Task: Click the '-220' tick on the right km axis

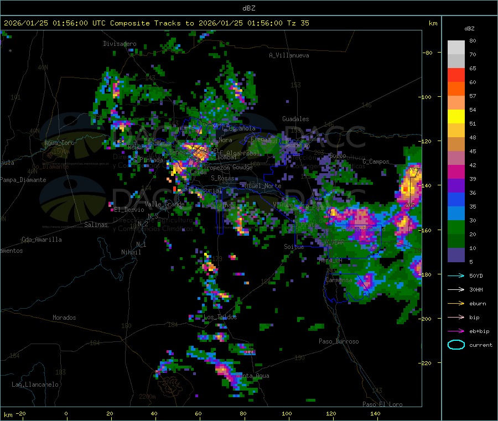Action: tap(426, 363)
